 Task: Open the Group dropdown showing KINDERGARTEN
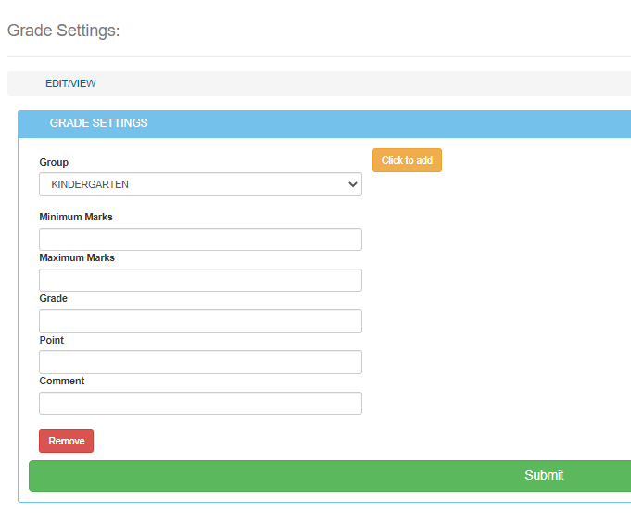[x=200, y=184]
